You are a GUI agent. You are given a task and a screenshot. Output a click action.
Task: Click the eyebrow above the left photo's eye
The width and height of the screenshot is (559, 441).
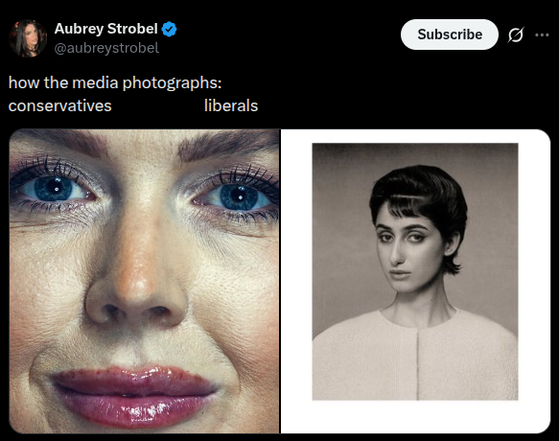tap(58, 141)
